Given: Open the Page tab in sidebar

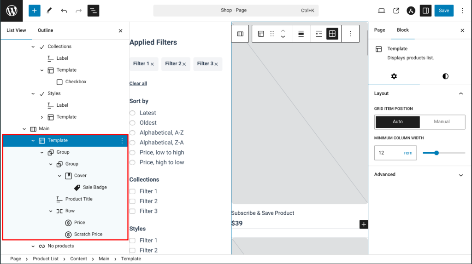Looking at the screenshot, I should (379, 30).
